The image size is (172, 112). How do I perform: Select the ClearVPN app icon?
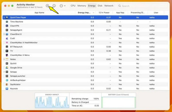coord(7,26)
